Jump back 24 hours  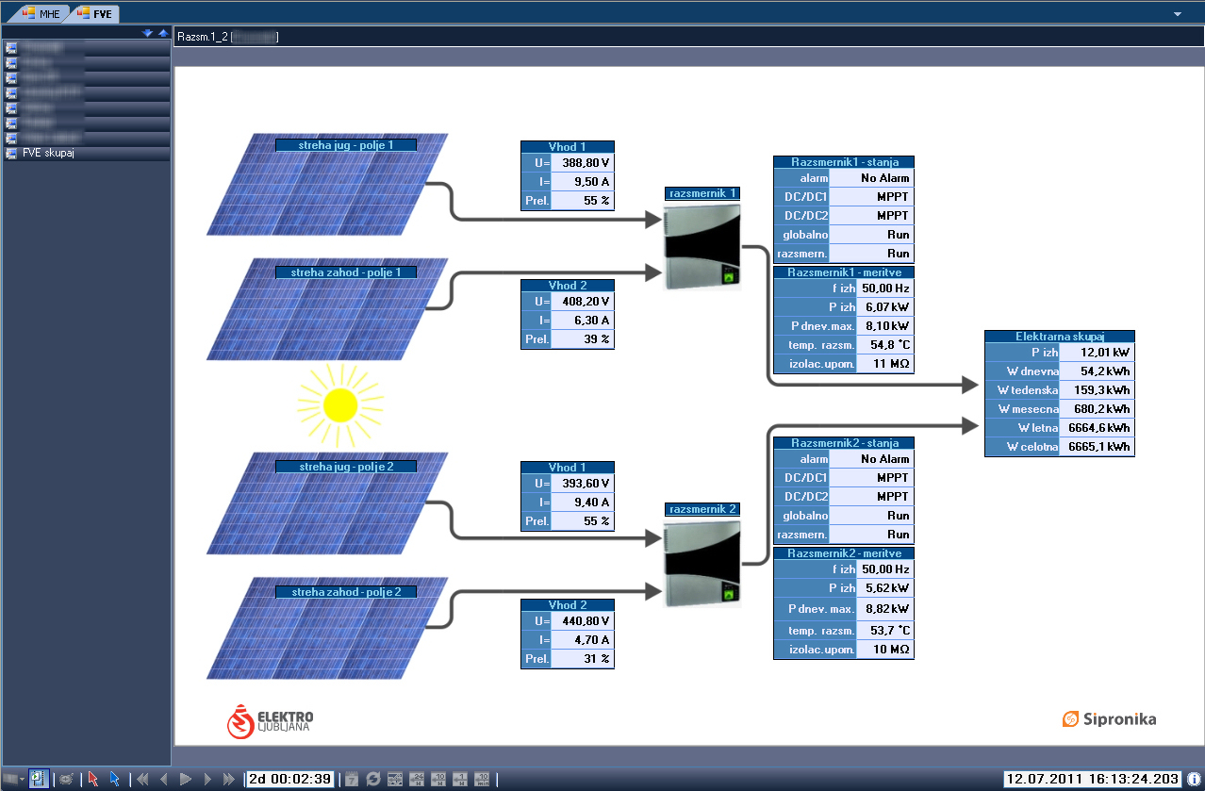[x=417, y=779]
